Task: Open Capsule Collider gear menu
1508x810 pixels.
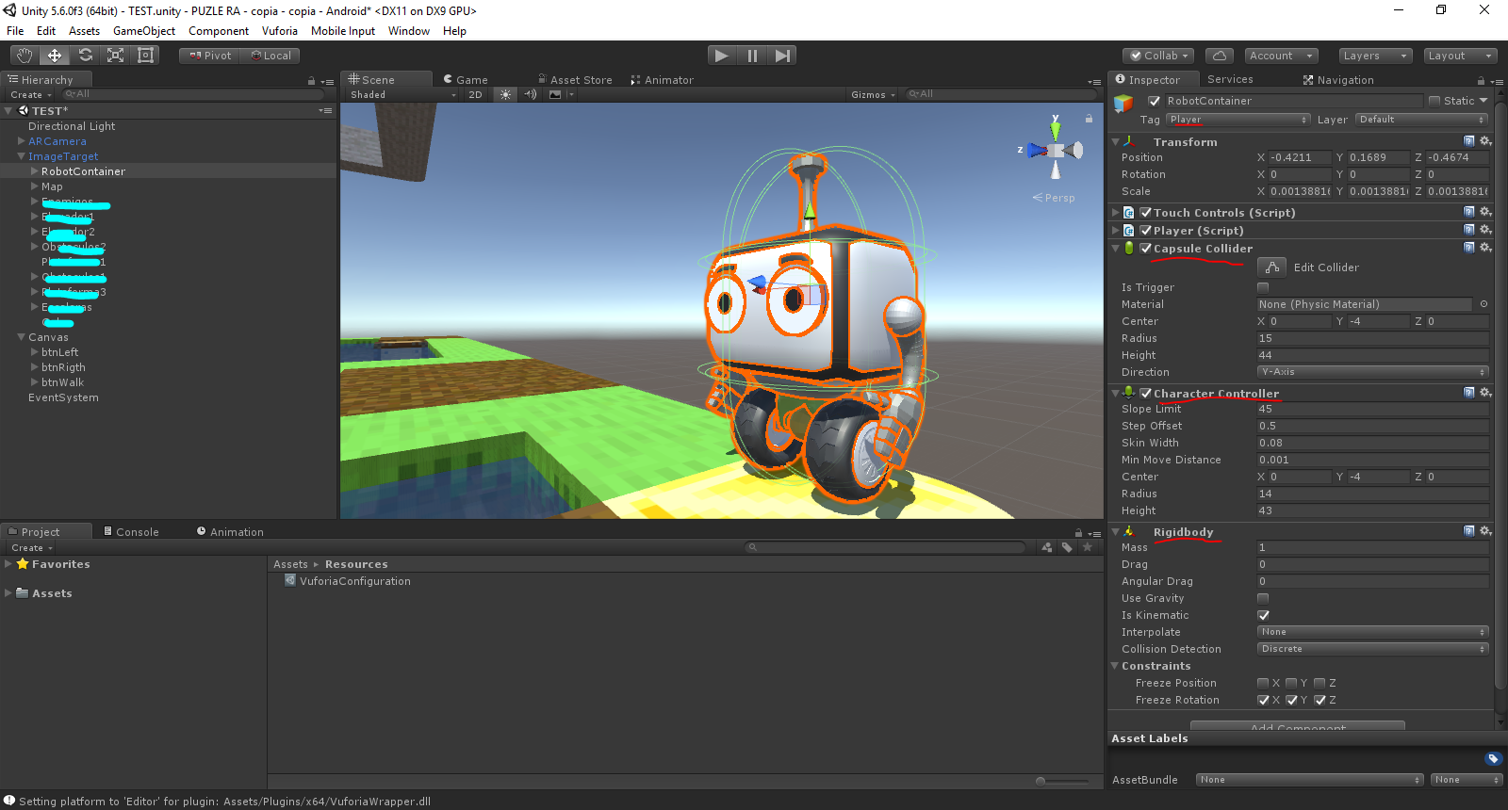Action: tap(1485, 248)
